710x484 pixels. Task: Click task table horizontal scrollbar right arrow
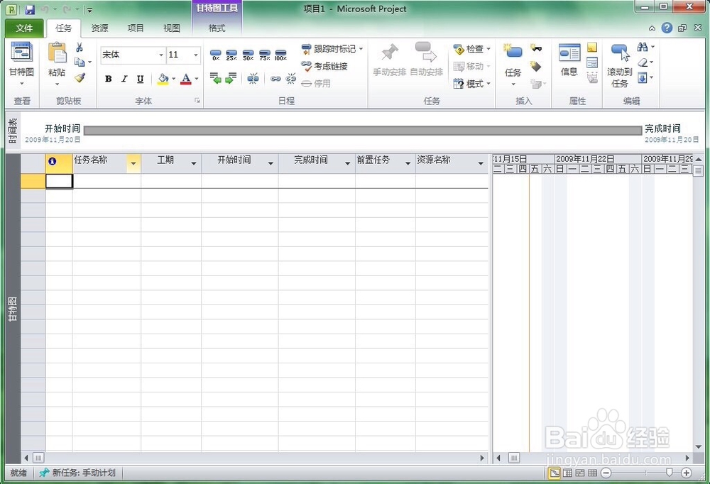click(482, 458)
